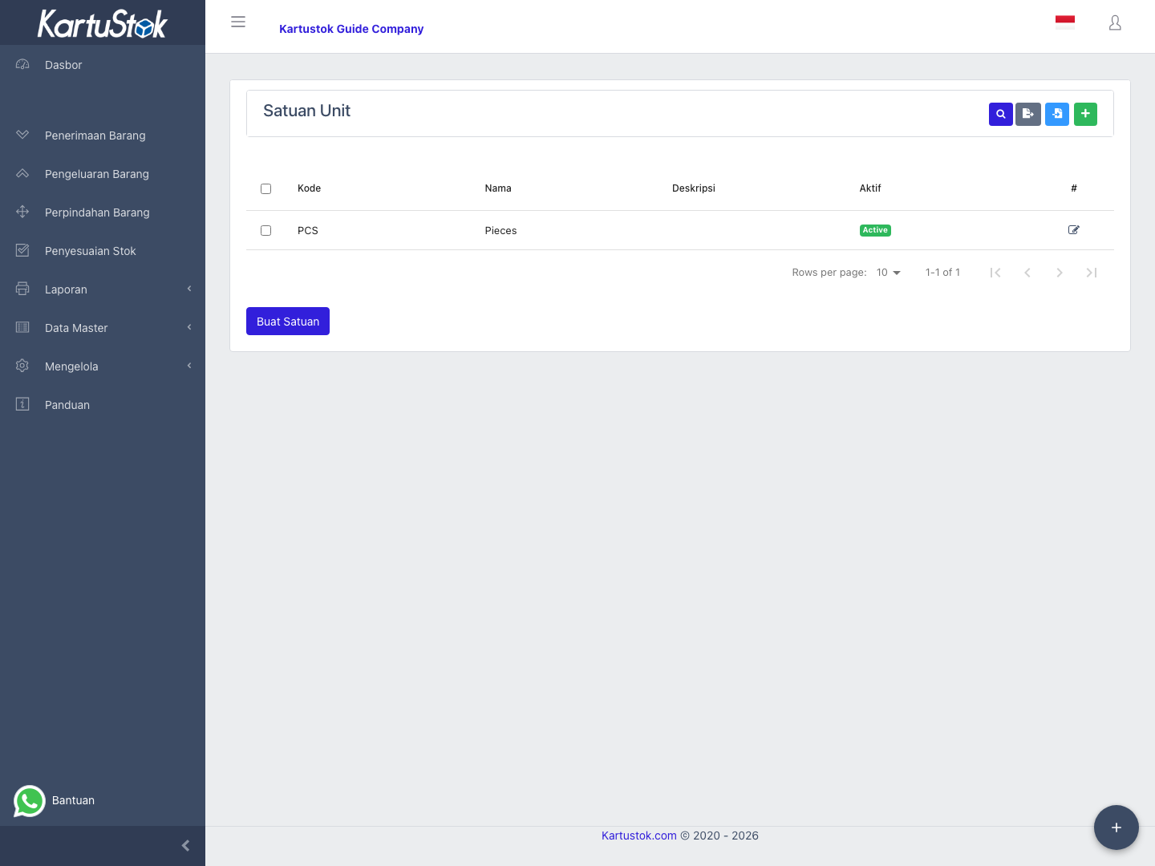Click the 1-1 of 1 pagination text
The width and height of the screenshot is (1155, 866).
tap(942, 273)
